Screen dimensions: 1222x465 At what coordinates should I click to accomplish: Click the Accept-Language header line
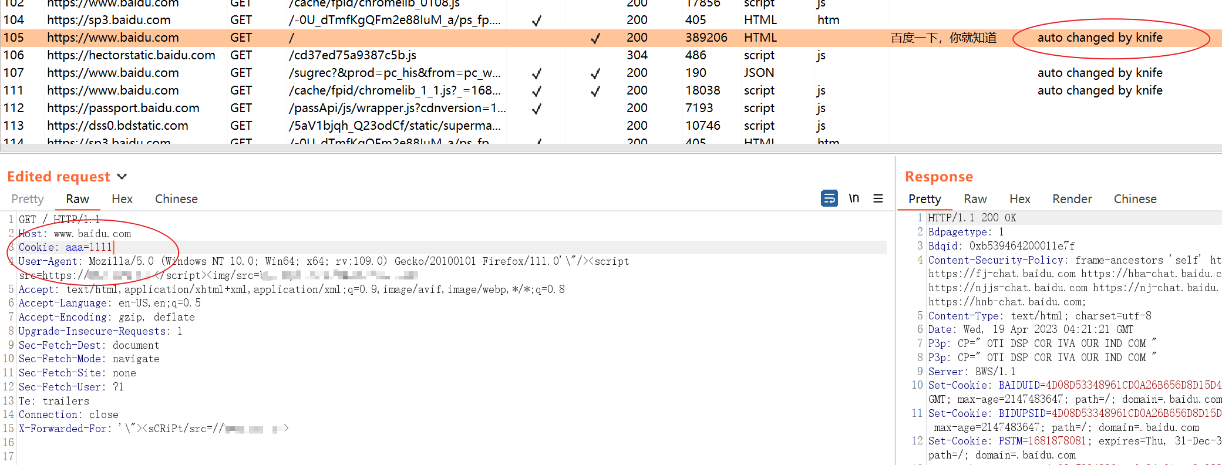109,303
